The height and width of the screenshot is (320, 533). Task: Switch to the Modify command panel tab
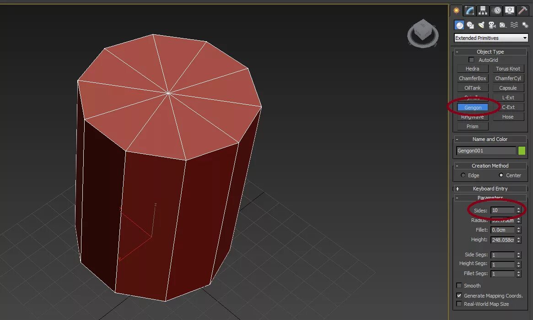469,10
